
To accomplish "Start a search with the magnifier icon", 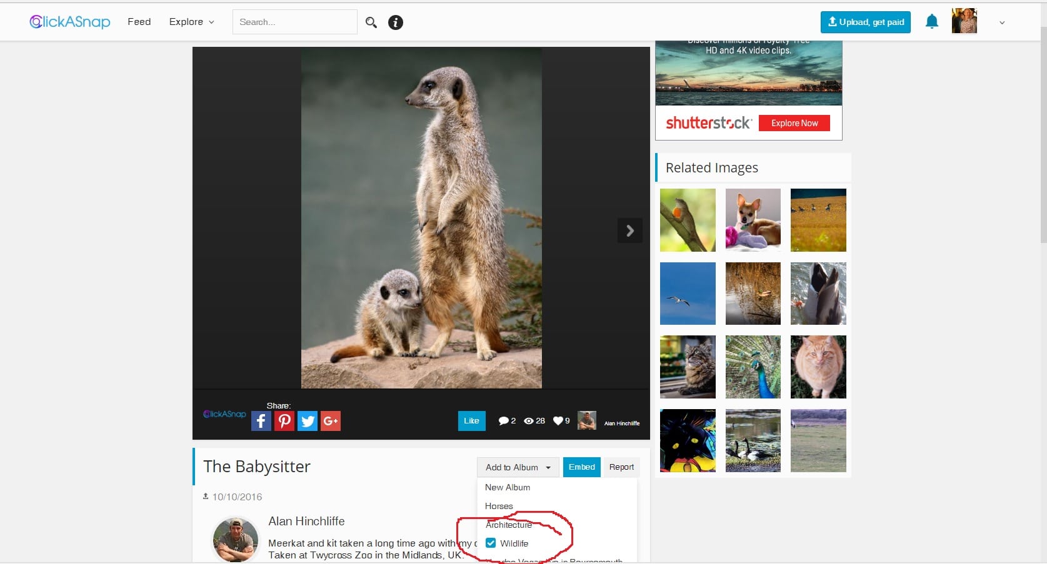I will 371,22.
